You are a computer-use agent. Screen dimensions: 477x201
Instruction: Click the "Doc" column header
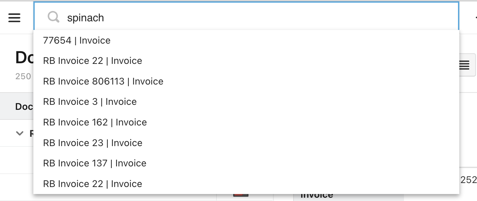tap(24, 106)
